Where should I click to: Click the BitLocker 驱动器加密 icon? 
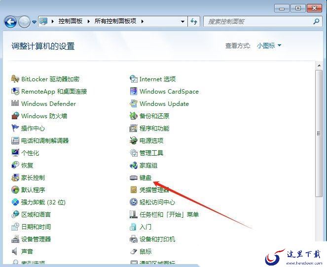pyautogui.click(x=15, y=79)
